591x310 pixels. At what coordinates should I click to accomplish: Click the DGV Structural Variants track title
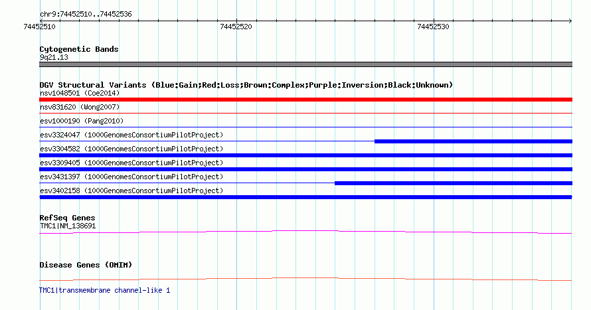(246, 85)
